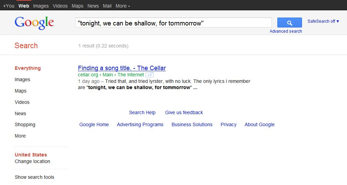Open Mail from top navigation bar
The image size is (347, 185).
(107, 6)
